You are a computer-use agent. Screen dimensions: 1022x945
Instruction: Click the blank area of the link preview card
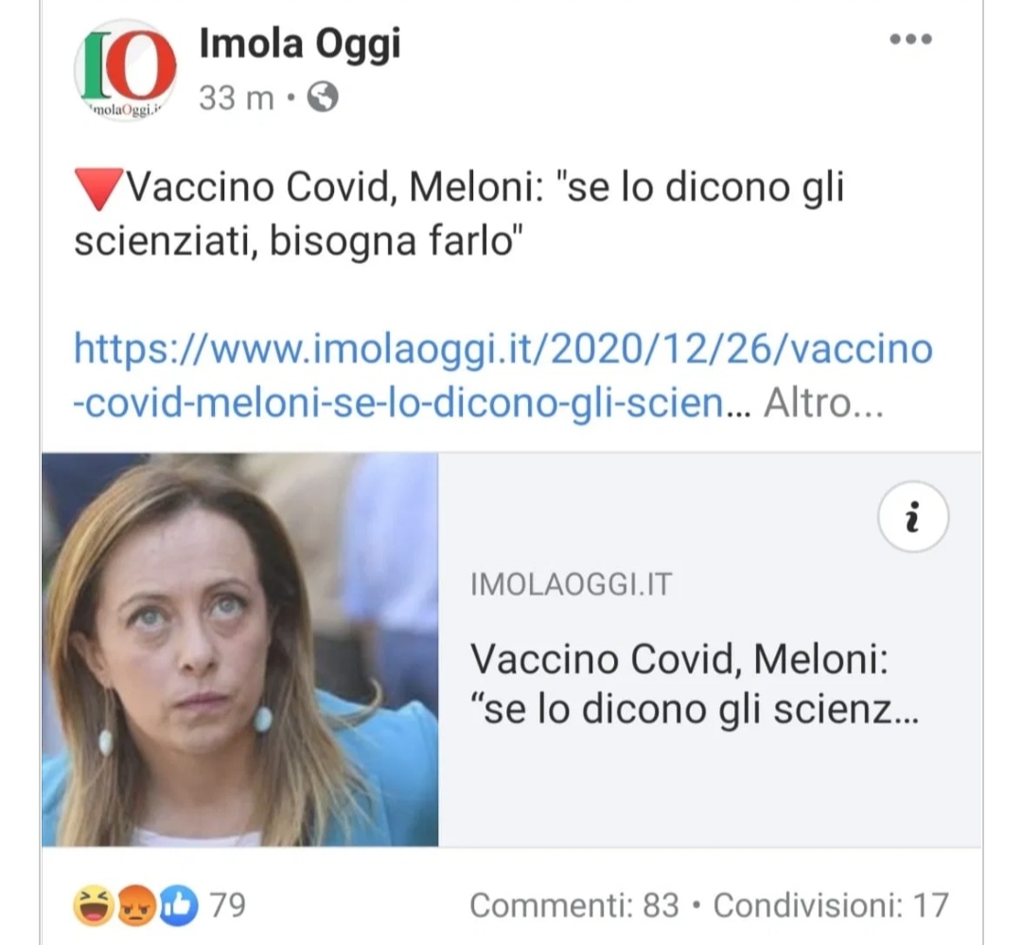(x=710, y=795)
